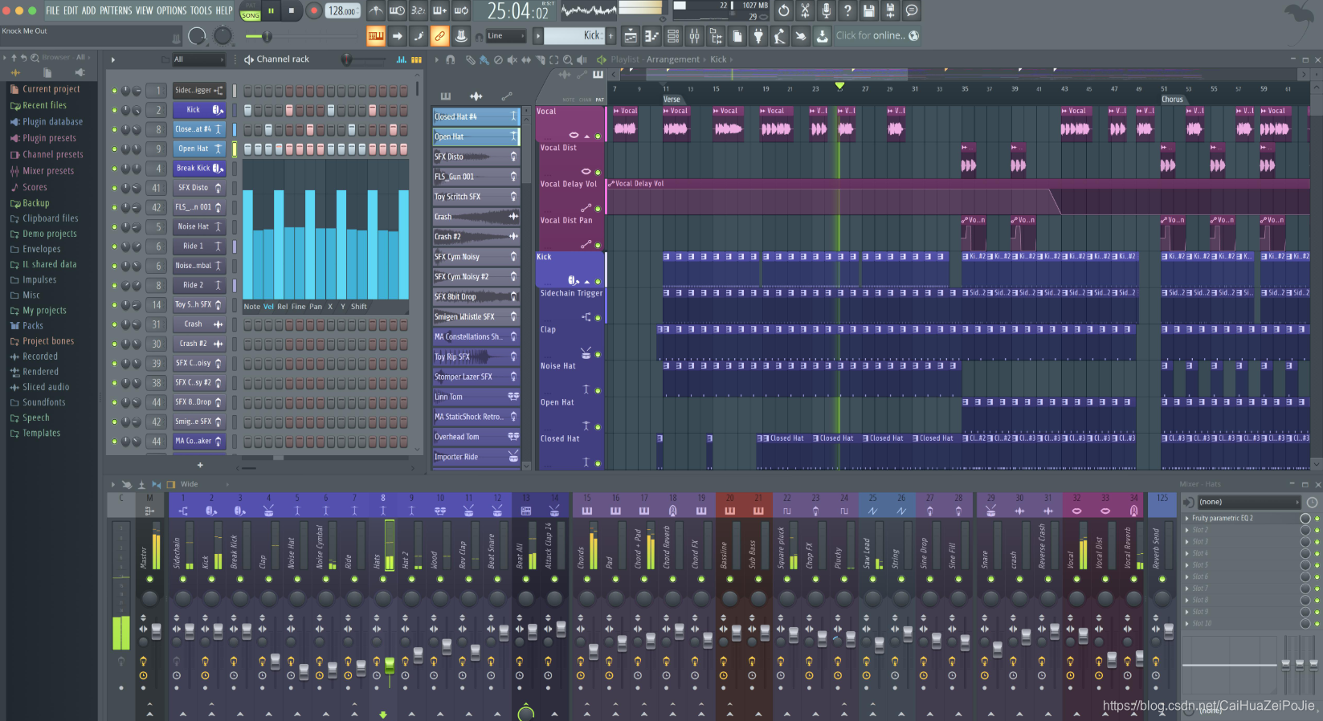This screenshot has width=1323, height=721.
Task: Open the FILE menu
Action: tap(52, 10)
